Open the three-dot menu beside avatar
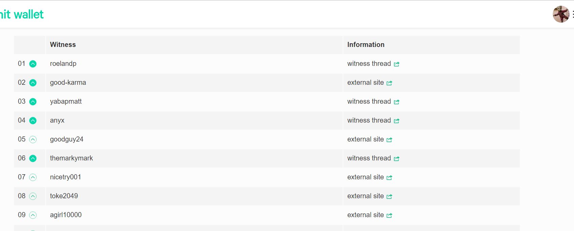The width and height of the screenshot is (574, 231). point(573,14)
